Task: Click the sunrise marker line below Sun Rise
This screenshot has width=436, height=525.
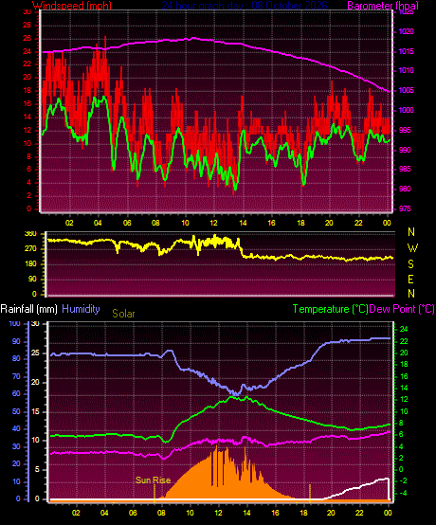Action: point(154,494)
